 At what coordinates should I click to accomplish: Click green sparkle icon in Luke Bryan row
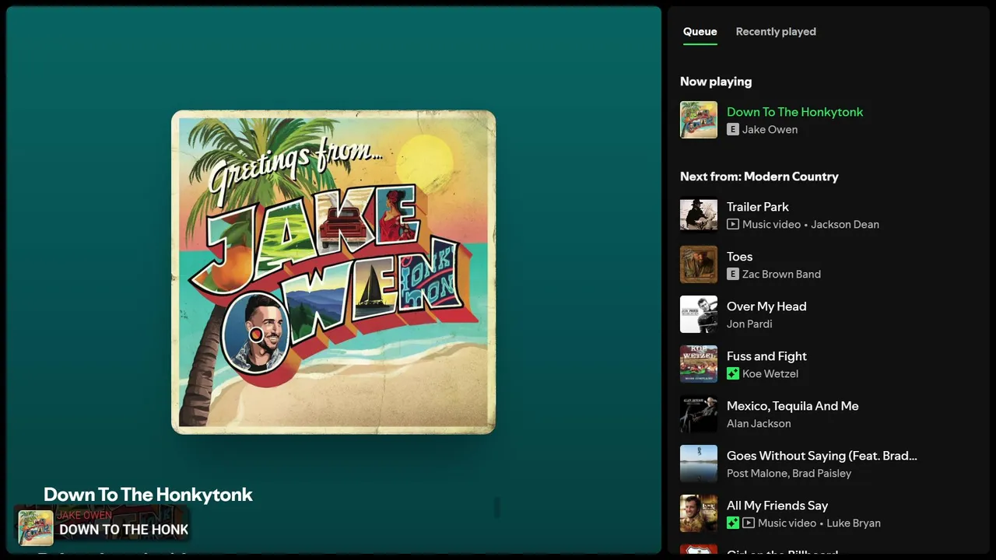[732, 523]
